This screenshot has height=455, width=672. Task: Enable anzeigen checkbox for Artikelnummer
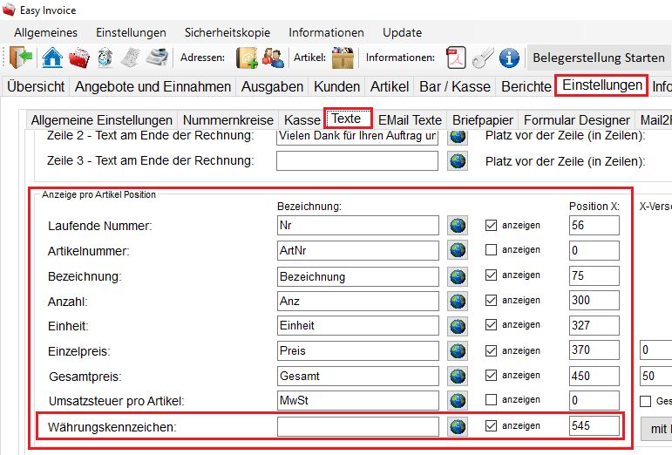click(x=490, y=251)
